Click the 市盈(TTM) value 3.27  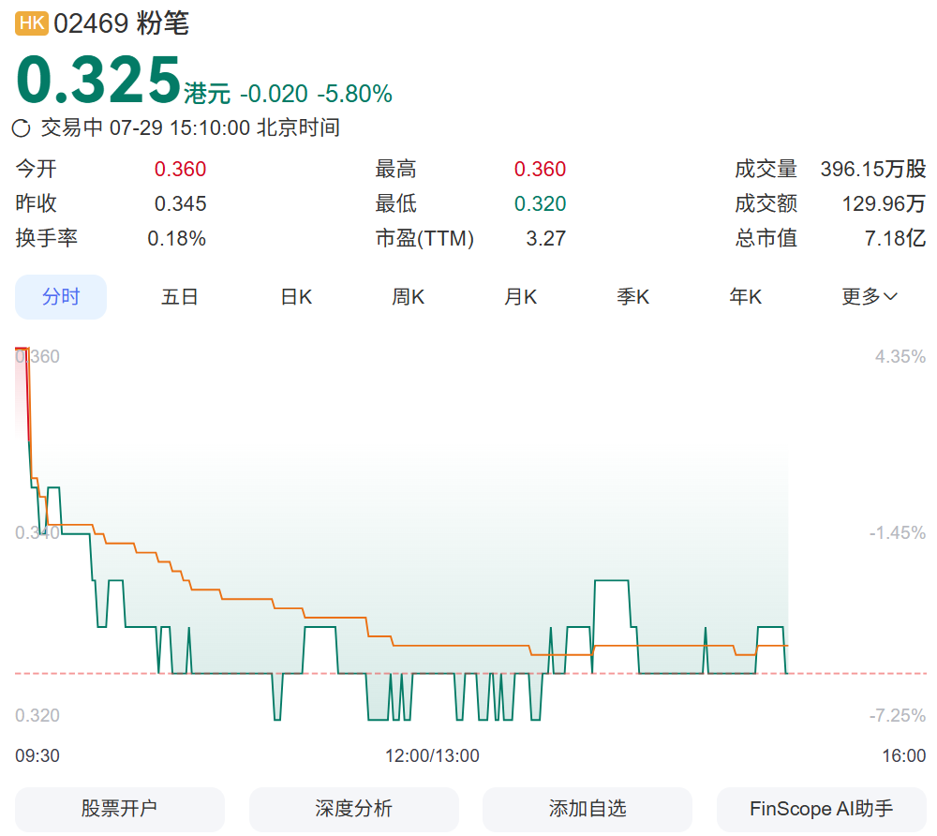[x=545, y=238]
